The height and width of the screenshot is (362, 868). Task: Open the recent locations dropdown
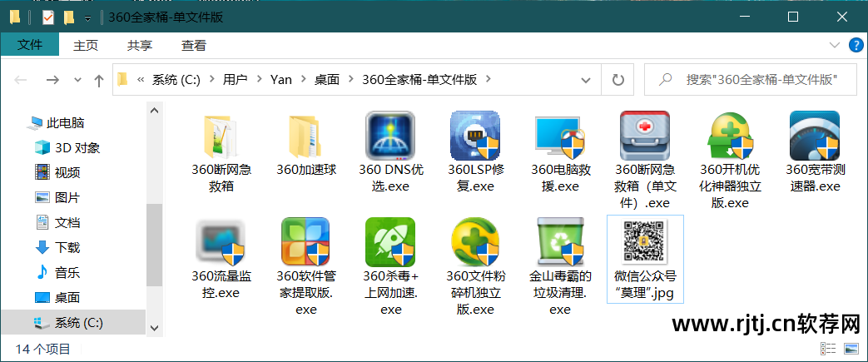point(78,80)
